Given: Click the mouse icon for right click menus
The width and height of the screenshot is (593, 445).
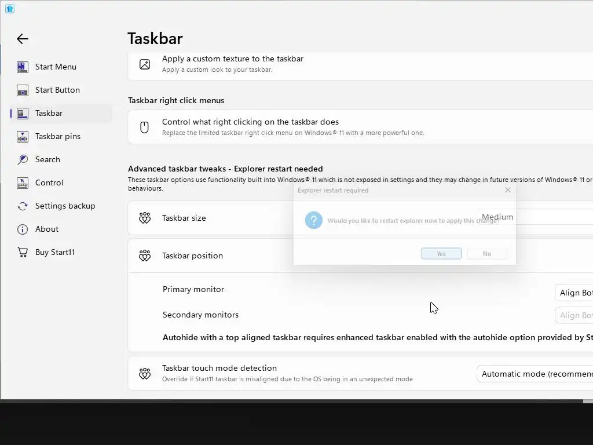Looking at the screenshot, I should 144,127.
